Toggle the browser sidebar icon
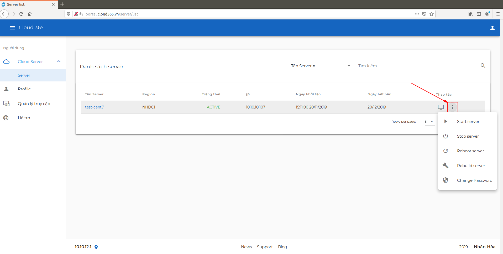The width and height of the screenshot is (503, 254). coord(479,14)
